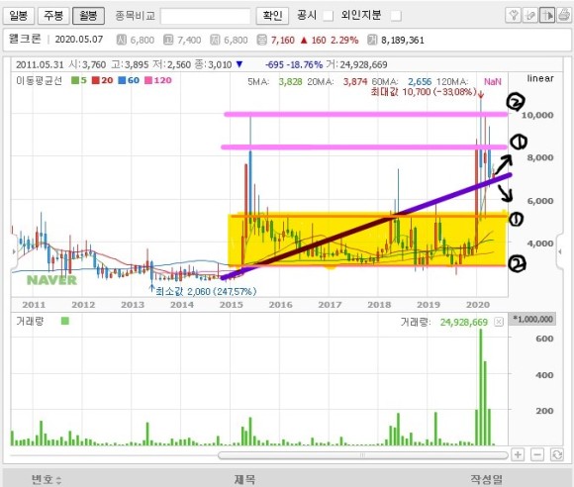Click the 2018 year axis label
Image resolution: width=574 pixels, height=487 pixels.
pos(379,305)
